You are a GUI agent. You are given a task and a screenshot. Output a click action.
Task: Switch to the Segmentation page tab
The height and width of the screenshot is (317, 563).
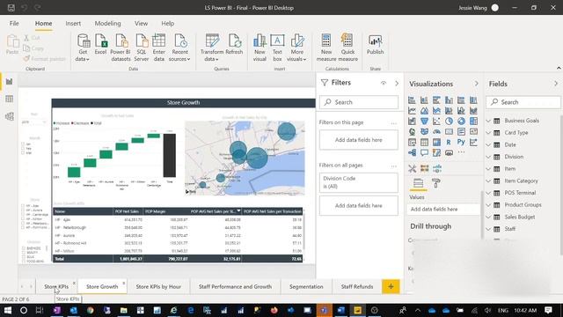(x=306, y=286)
